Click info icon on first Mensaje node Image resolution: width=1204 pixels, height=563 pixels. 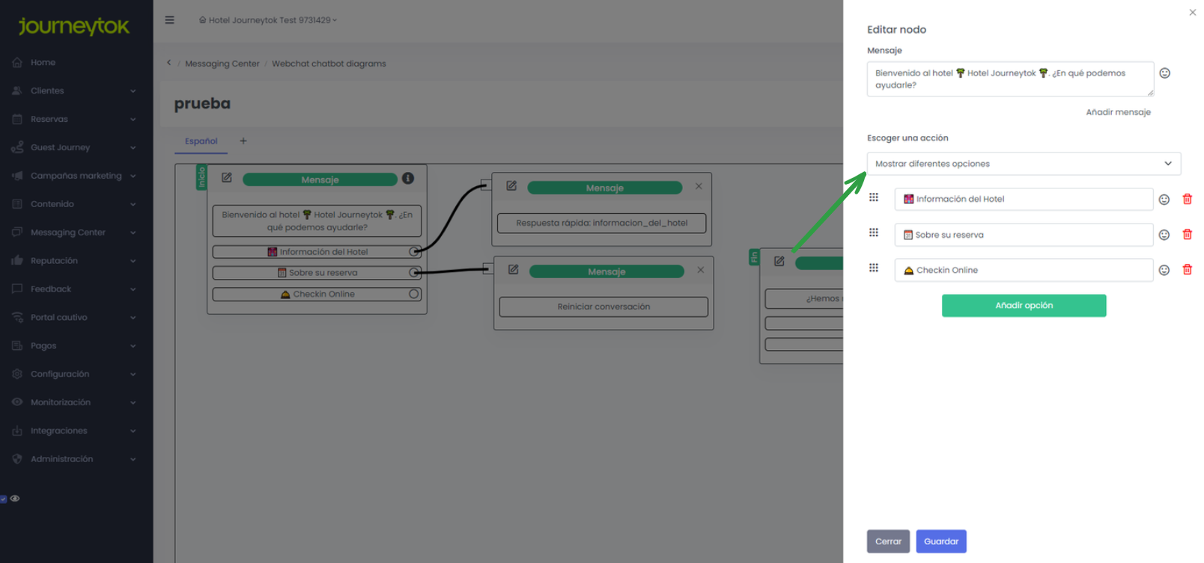click(408, 179)
